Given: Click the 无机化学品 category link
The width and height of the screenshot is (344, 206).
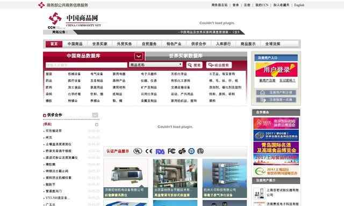Looking at the screenshot, I should point(179,74).
